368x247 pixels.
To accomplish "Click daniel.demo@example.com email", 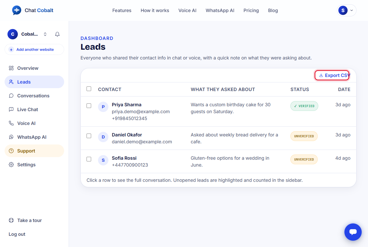I will pyautogui.click(x=142, y=142).
